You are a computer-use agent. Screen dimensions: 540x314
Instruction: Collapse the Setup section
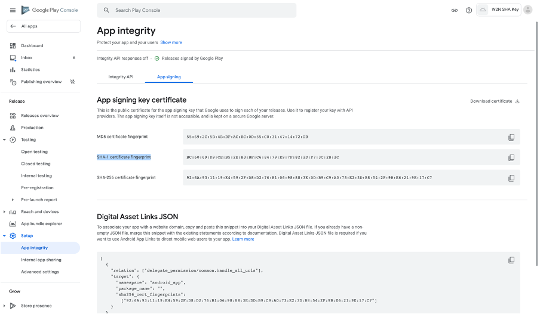(5, 236)
